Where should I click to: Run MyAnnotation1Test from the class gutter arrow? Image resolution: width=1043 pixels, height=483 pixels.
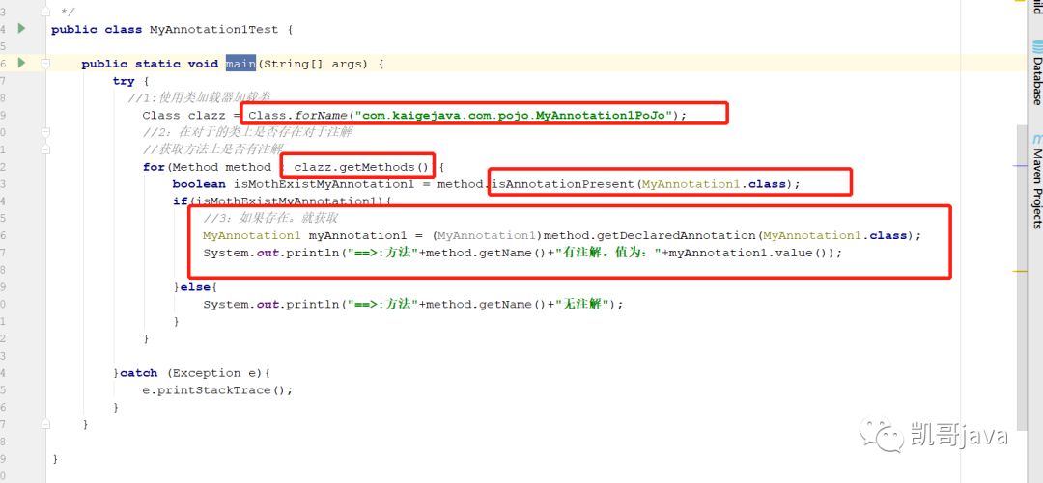21,29
